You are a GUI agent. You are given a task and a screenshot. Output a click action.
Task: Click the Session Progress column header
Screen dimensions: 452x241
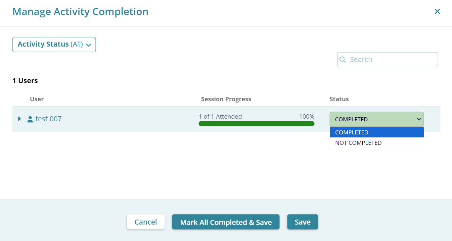tap(226, 99)
